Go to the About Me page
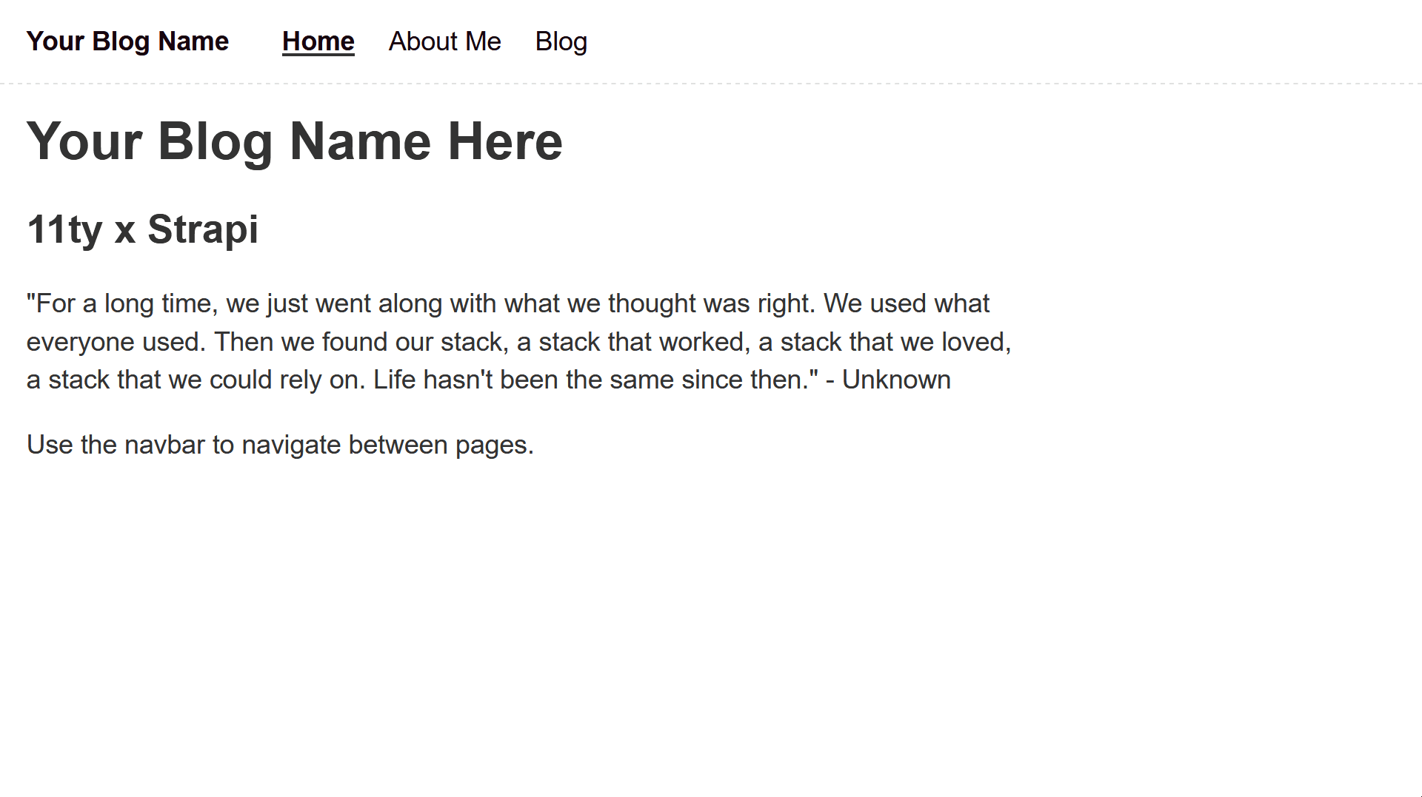Image resolution: width=1422 pixels, height=797 pixels. 444,41
